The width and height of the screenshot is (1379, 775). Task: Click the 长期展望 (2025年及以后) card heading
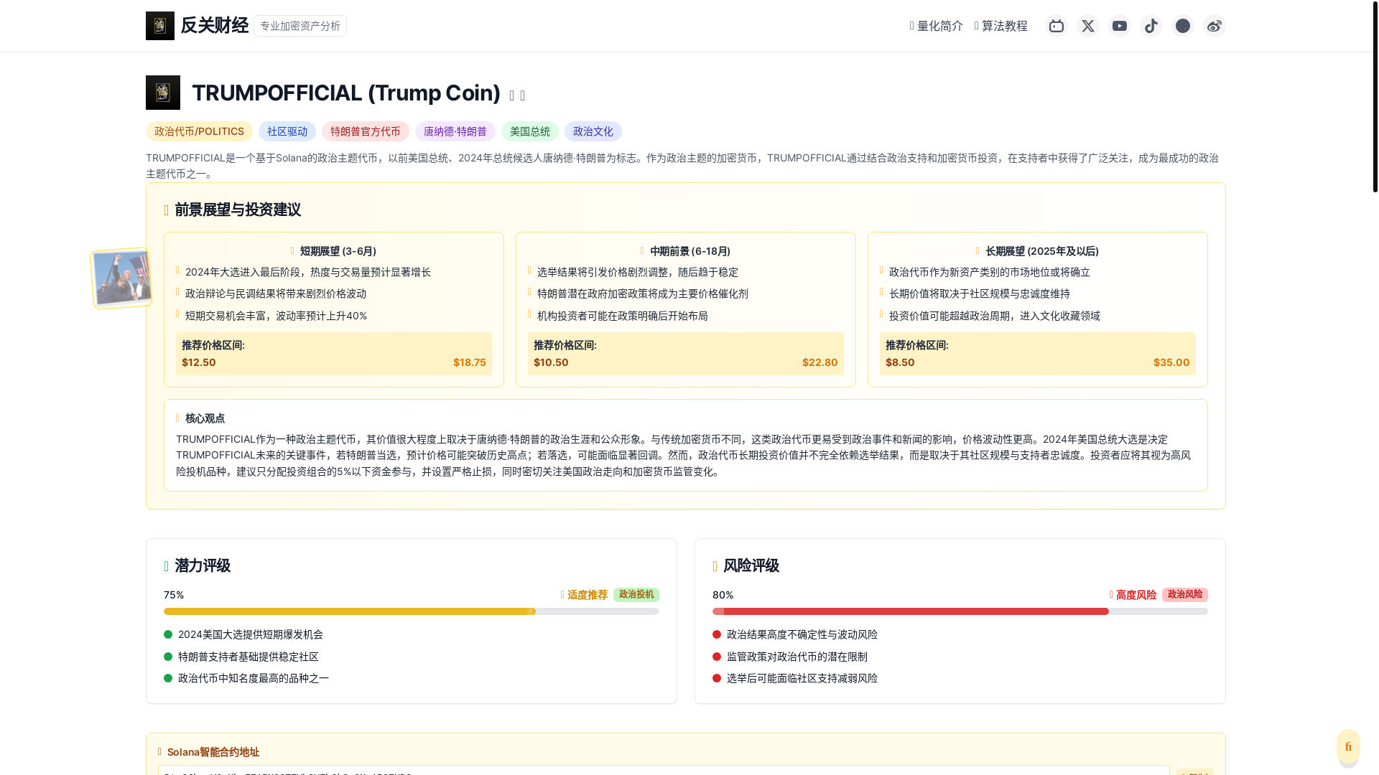click(1038, 251)
